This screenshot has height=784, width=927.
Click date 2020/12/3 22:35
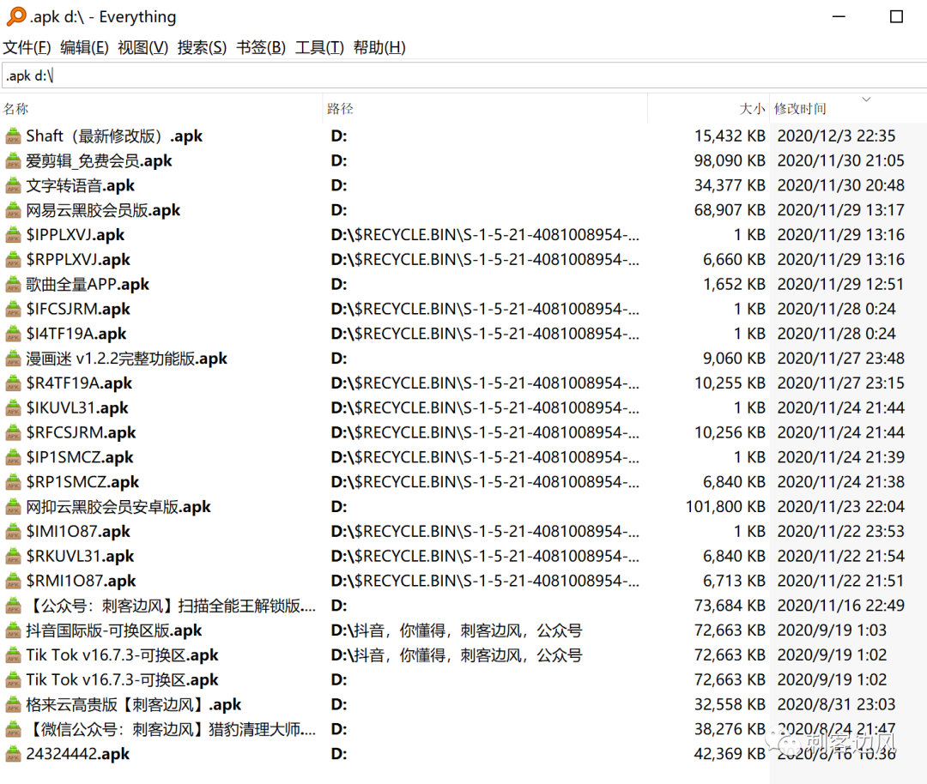(x=836, y=136)
